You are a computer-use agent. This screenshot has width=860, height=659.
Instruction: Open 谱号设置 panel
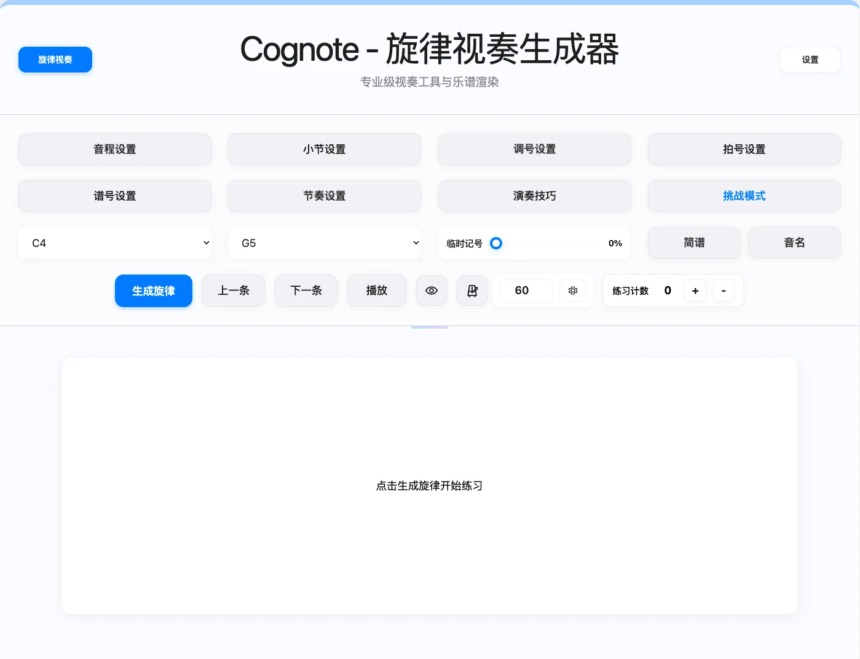click(115, 196)
